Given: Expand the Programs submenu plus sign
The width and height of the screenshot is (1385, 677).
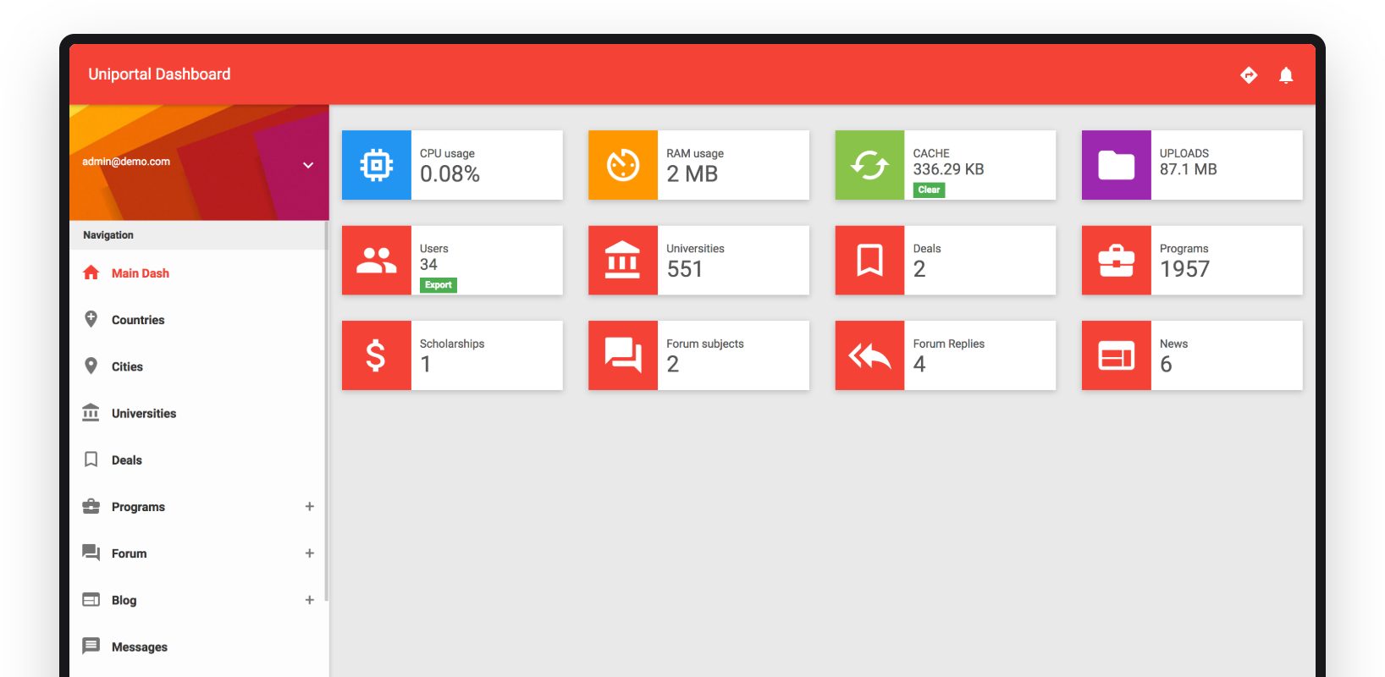Looking at the screenshot, I should 310,506.
